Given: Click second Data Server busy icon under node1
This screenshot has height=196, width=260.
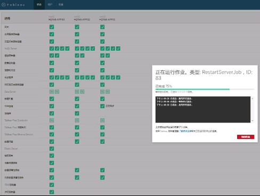Looking at the screenshot, I should click(57, 92).
